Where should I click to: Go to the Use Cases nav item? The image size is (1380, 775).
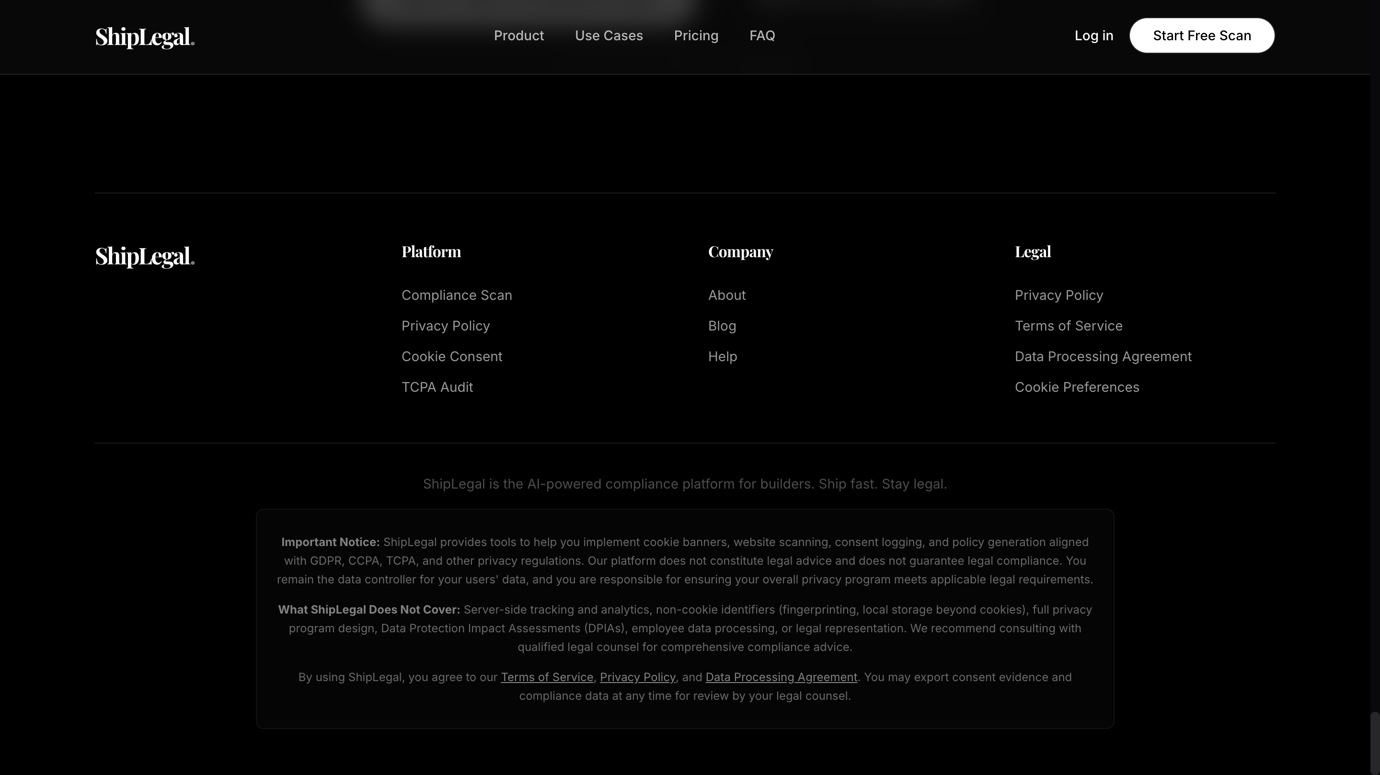pyautogui.click(x=609, y=35)
